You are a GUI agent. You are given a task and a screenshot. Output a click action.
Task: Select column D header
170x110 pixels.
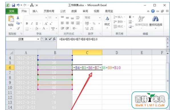tap(117, 53)
